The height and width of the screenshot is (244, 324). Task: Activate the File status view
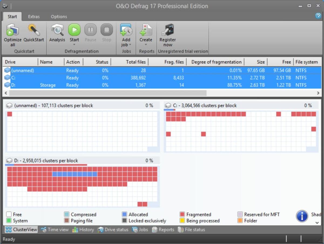(x=191, y=230)
